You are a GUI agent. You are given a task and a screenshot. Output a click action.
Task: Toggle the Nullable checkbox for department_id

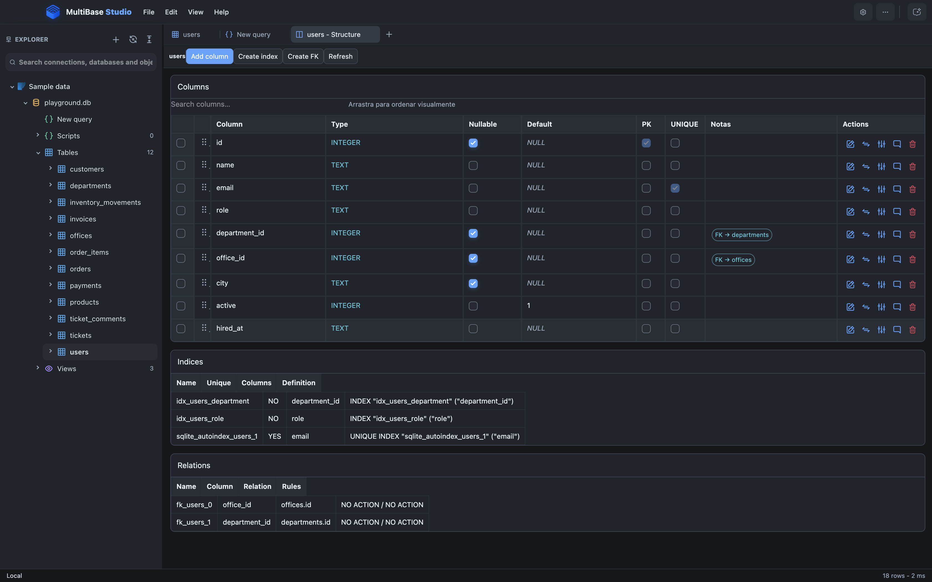click(473, 233)
